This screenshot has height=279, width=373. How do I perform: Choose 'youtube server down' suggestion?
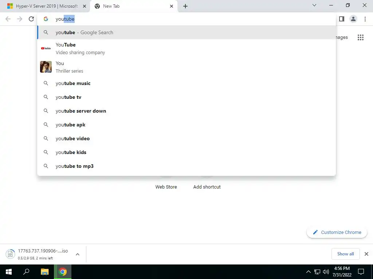click(x=187, y=111)
